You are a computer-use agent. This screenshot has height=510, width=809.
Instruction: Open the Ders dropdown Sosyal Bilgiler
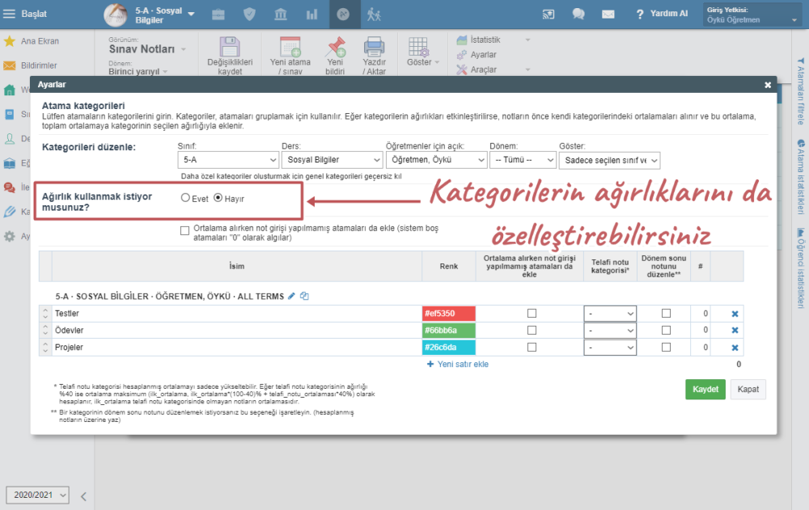pyautogui.click(x=332, y=160)
